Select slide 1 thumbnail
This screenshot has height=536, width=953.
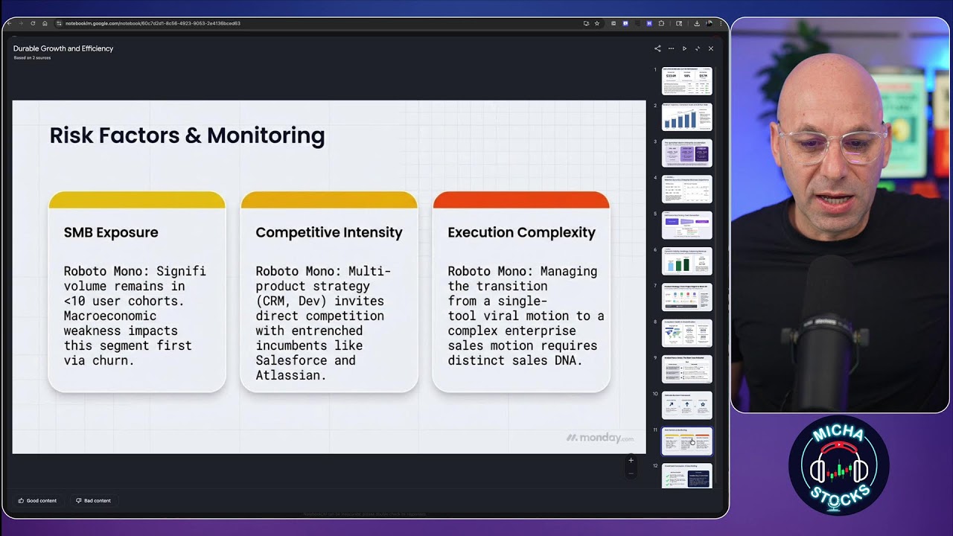687,81
